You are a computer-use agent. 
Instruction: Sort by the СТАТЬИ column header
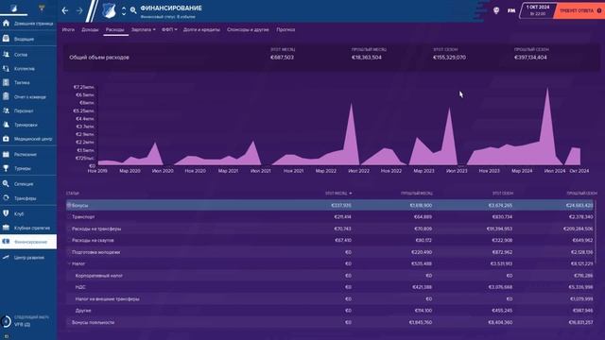(x=72, y=193)
